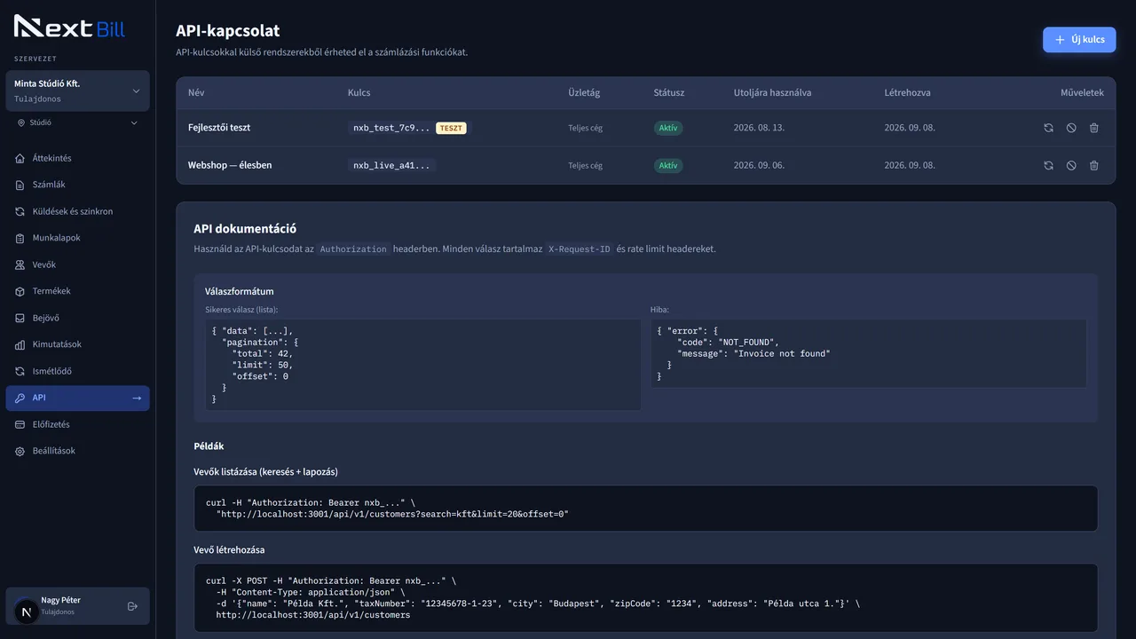Click the Státusz column header
This screenshot has width=1136, height=639.
click(669, 92)
